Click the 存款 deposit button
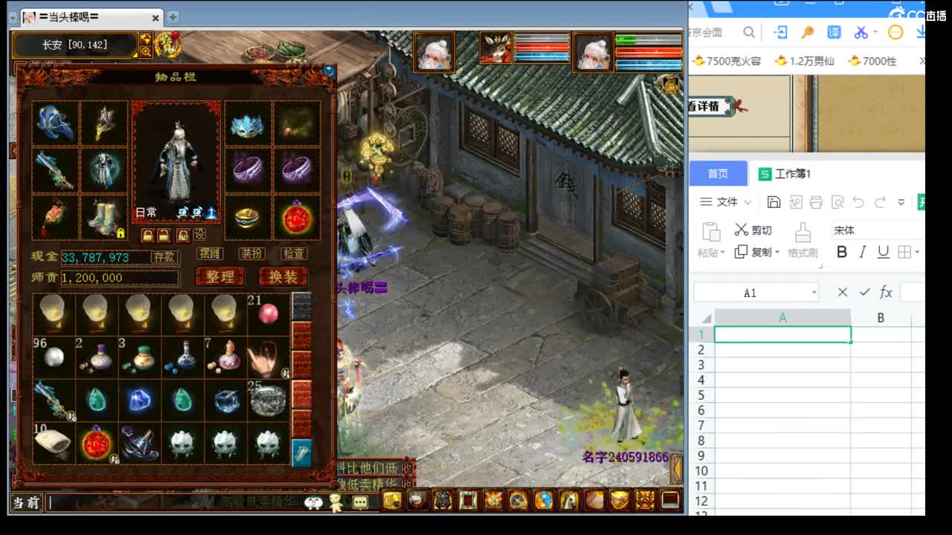 164,256
